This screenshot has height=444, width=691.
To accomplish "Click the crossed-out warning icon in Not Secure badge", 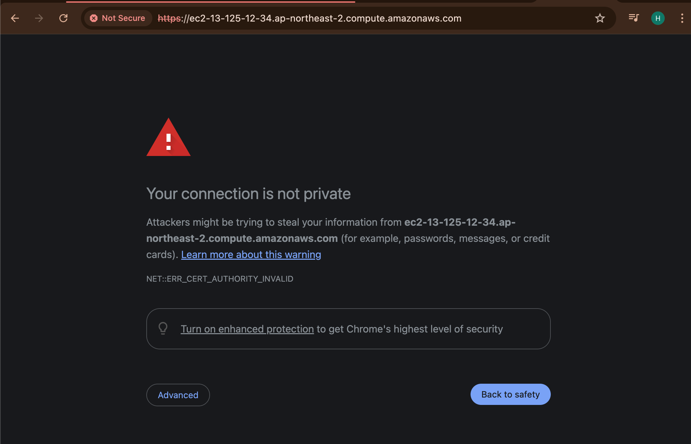I will point(94,18).
